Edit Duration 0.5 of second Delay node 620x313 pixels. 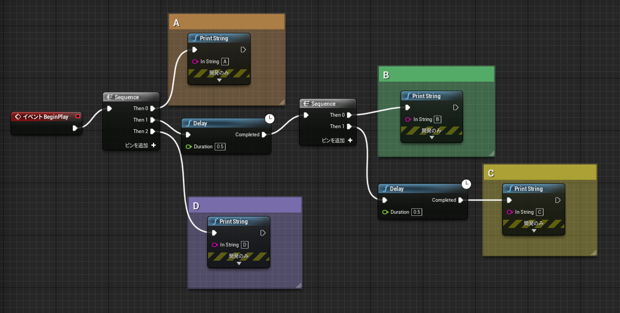click(417, 212)
